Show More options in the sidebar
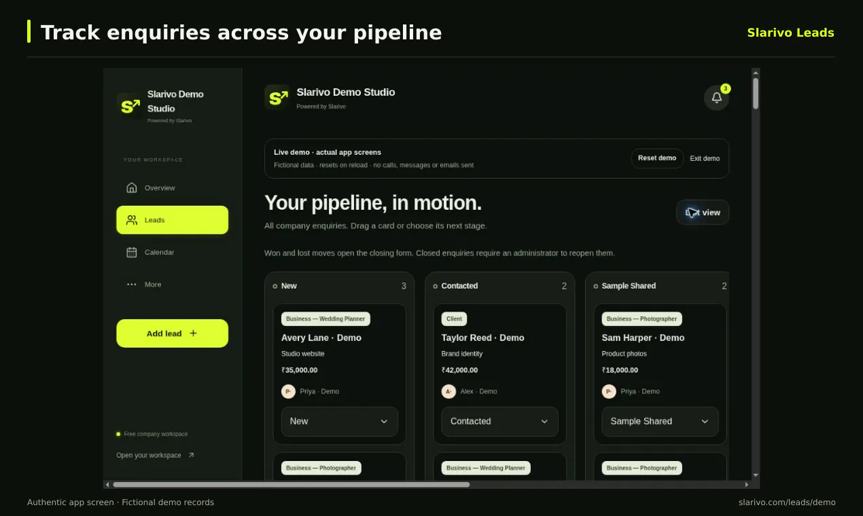 coord(173,284)
